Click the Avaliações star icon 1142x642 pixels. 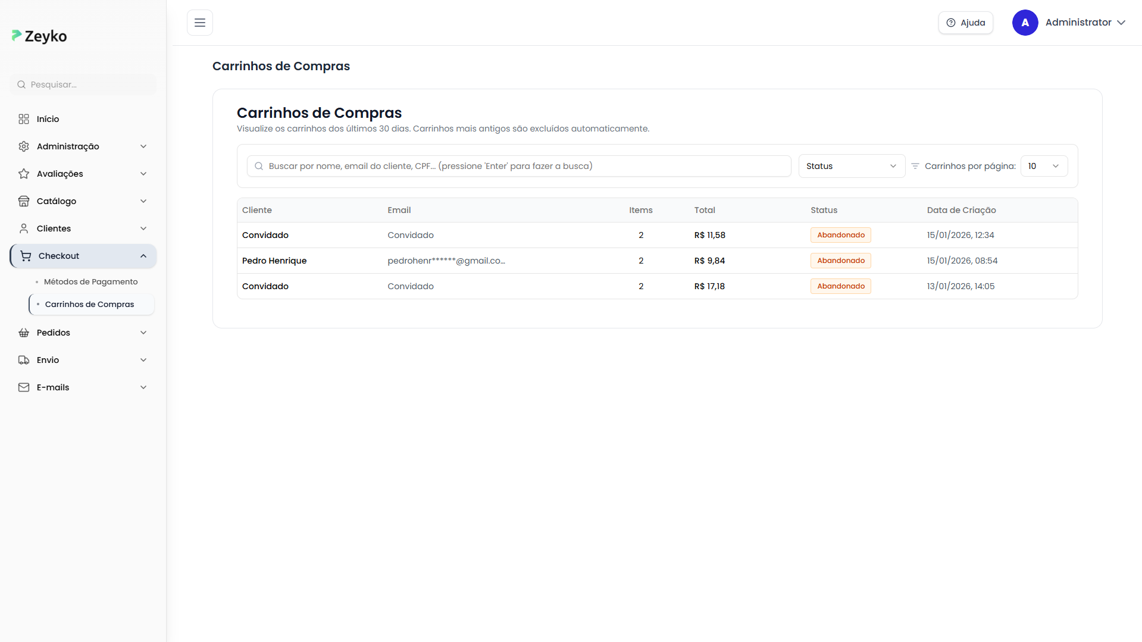24,174
